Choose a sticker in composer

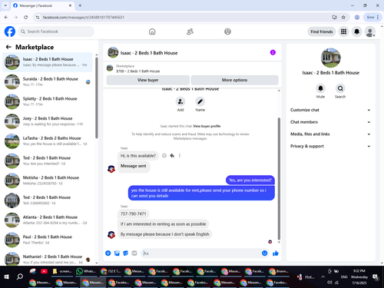click(x=125, y=253)
